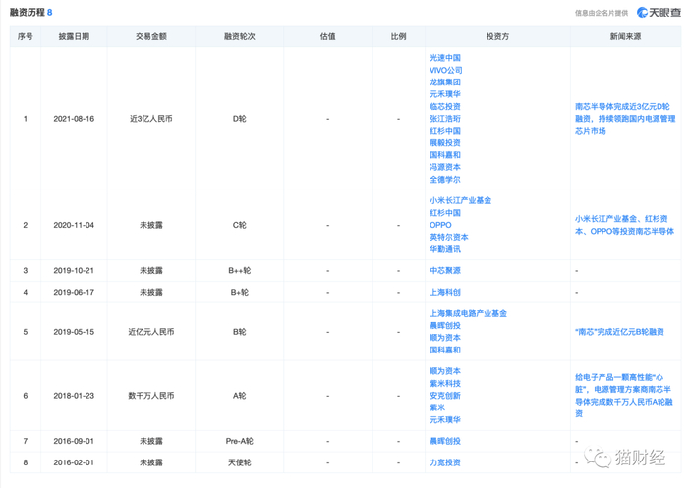688x488 pixels.
Task: Select date cell 2019-10-21
Action: [74, 271]
